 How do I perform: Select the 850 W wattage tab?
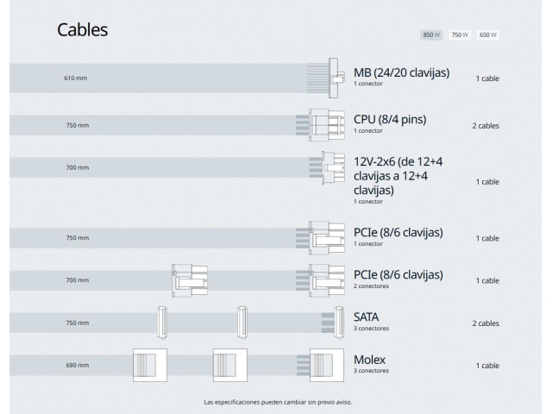click(x=431, y=34)
